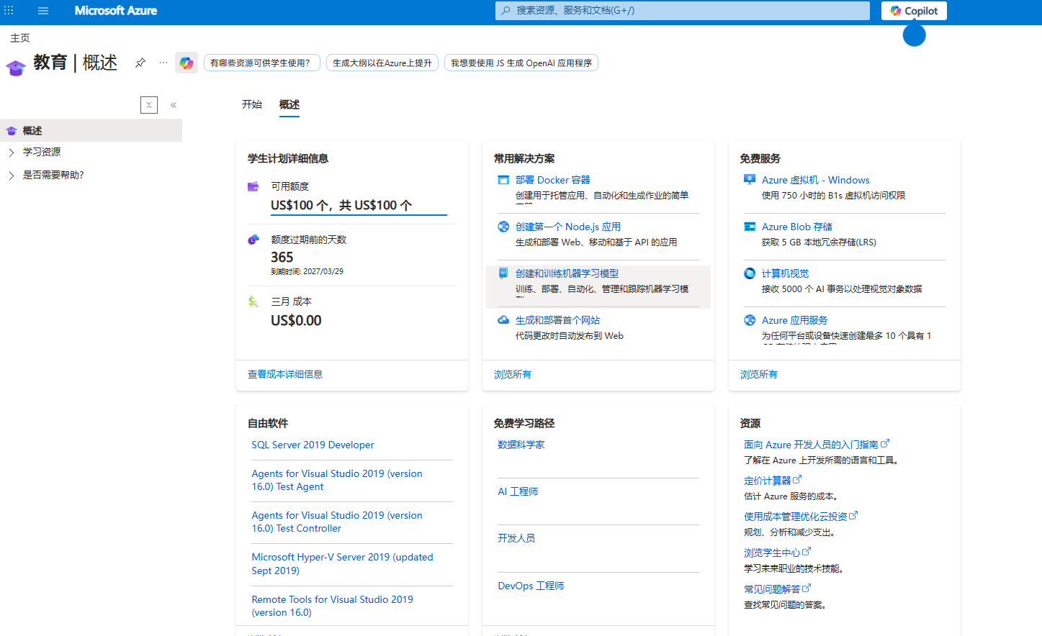Click the Copilot icon beside page title
1042x636 pixels.
[187, 63]
